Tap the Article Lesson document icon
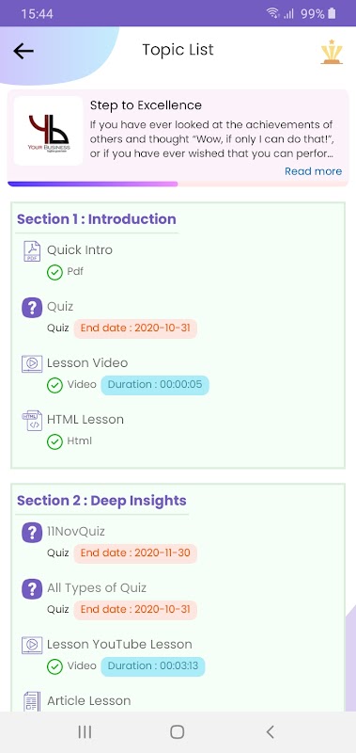This screenshot has height=753, width=356. [32, 701]
